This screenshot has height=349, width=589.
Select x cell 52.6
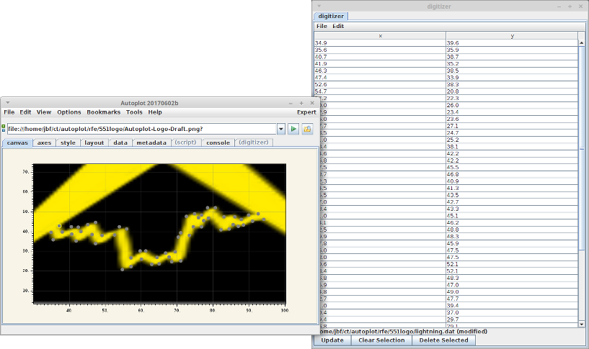pos(380,84)
